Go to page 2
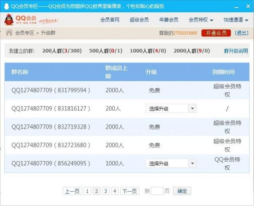 (x=97, y=191)
